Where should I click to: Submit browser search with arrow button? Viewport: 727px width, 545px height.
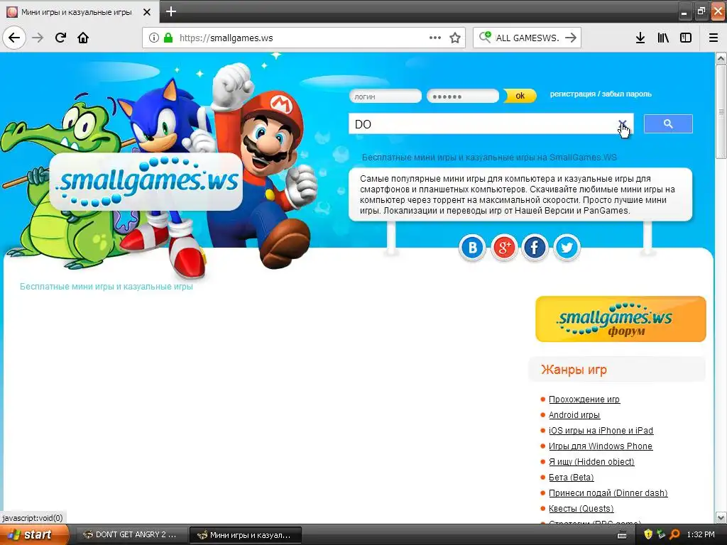pyautogui.click(x=572, y=38)
